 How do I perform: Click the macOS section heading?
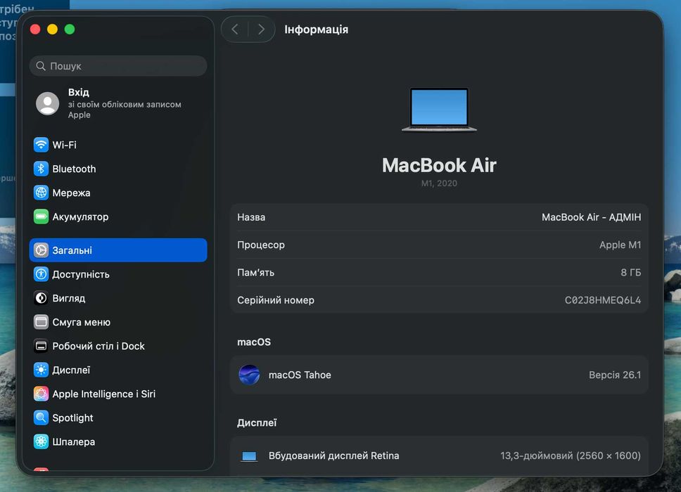point(254,342)
